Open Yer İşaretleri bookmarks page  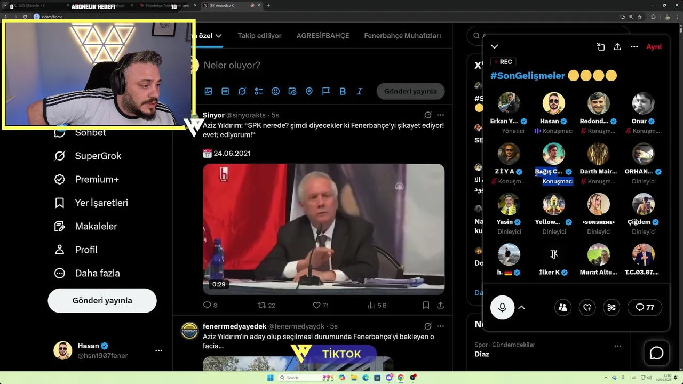point(91,203)
